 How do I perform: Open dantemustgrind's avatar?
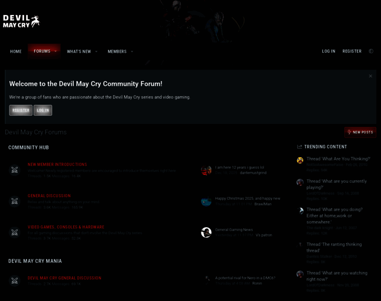206,170
